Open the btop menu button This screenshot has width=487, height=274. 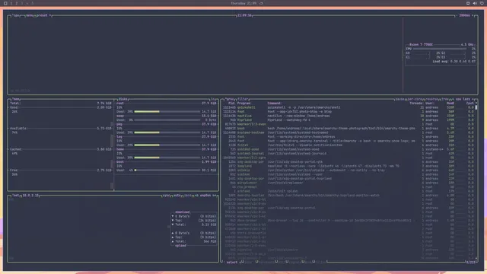tap(30, 15)
